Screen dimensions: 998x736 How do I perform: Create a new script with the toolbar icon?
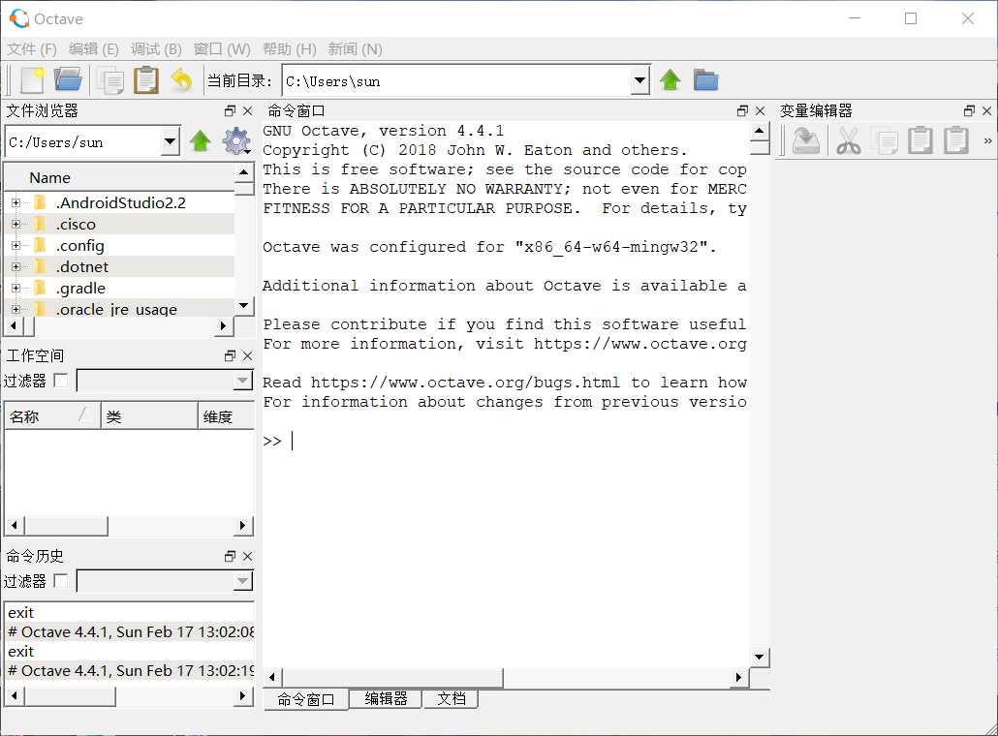point(32,80)
